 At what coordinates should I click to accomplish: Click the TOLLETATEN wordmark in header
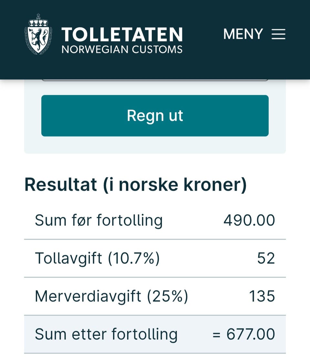[x=122, y=35]
